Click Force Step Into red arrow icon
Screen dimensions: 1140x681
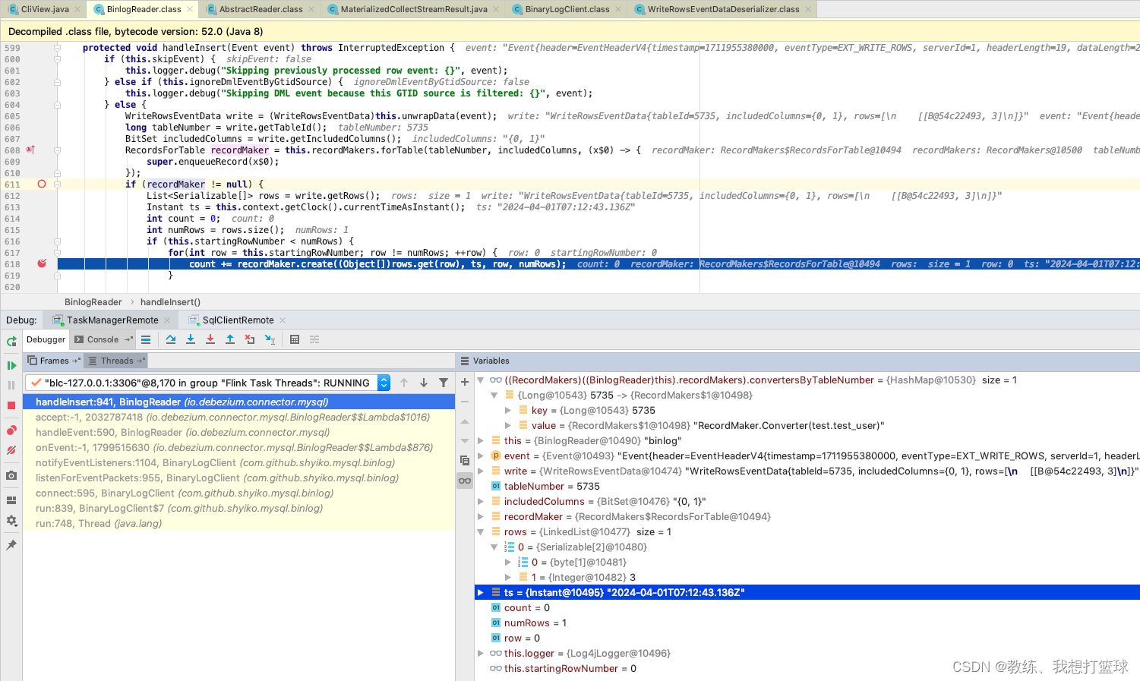click(x=210, y=339)
